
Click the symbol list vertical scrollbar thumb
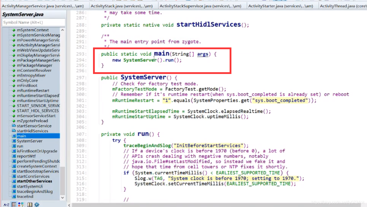(63, 181)
